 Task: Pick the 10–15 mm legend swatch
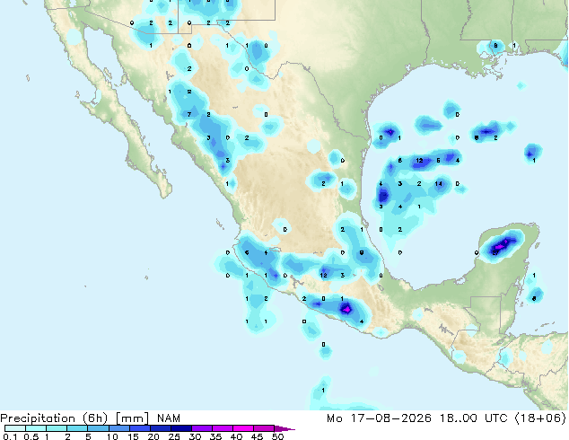tap(118, 428)
